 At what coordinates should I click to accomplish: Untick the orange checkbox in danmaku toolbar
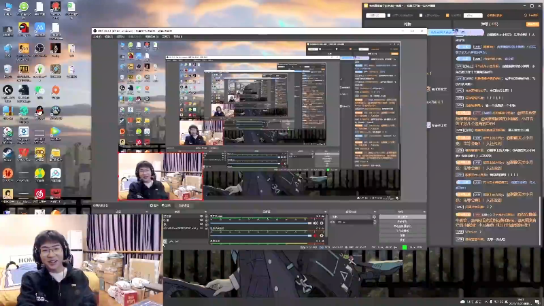tap(447, 15)
